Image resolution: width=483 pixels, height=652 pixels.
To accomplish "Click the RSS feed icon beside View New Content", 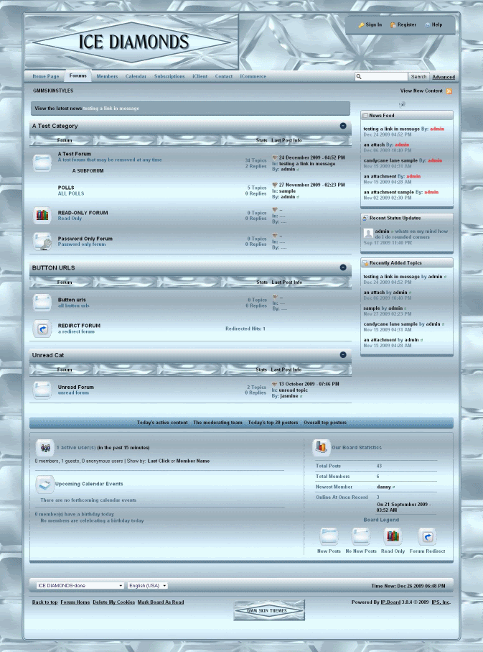I will (x=449, y=91).
